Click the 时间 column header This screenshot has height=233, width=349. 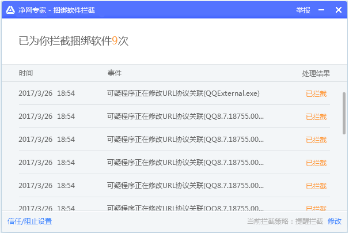coord(25,73)
